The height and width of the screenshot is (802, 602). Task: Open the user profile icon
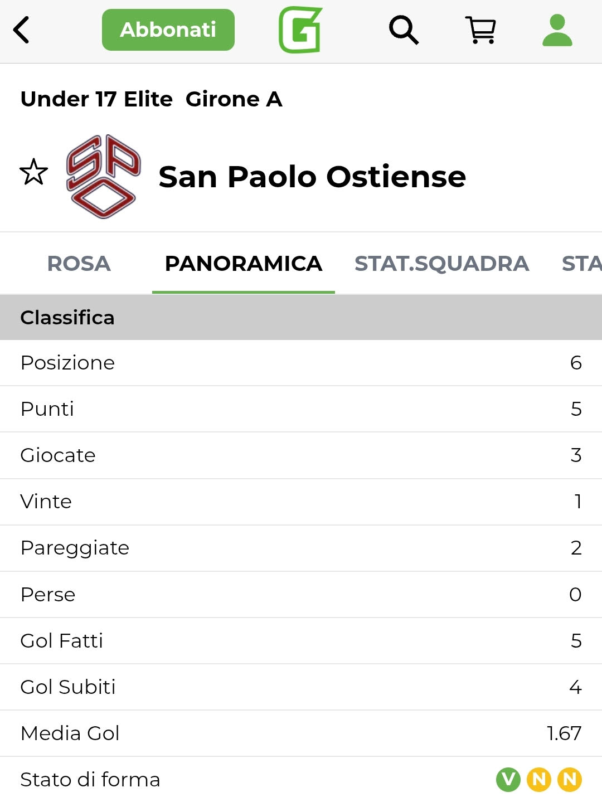557,30
